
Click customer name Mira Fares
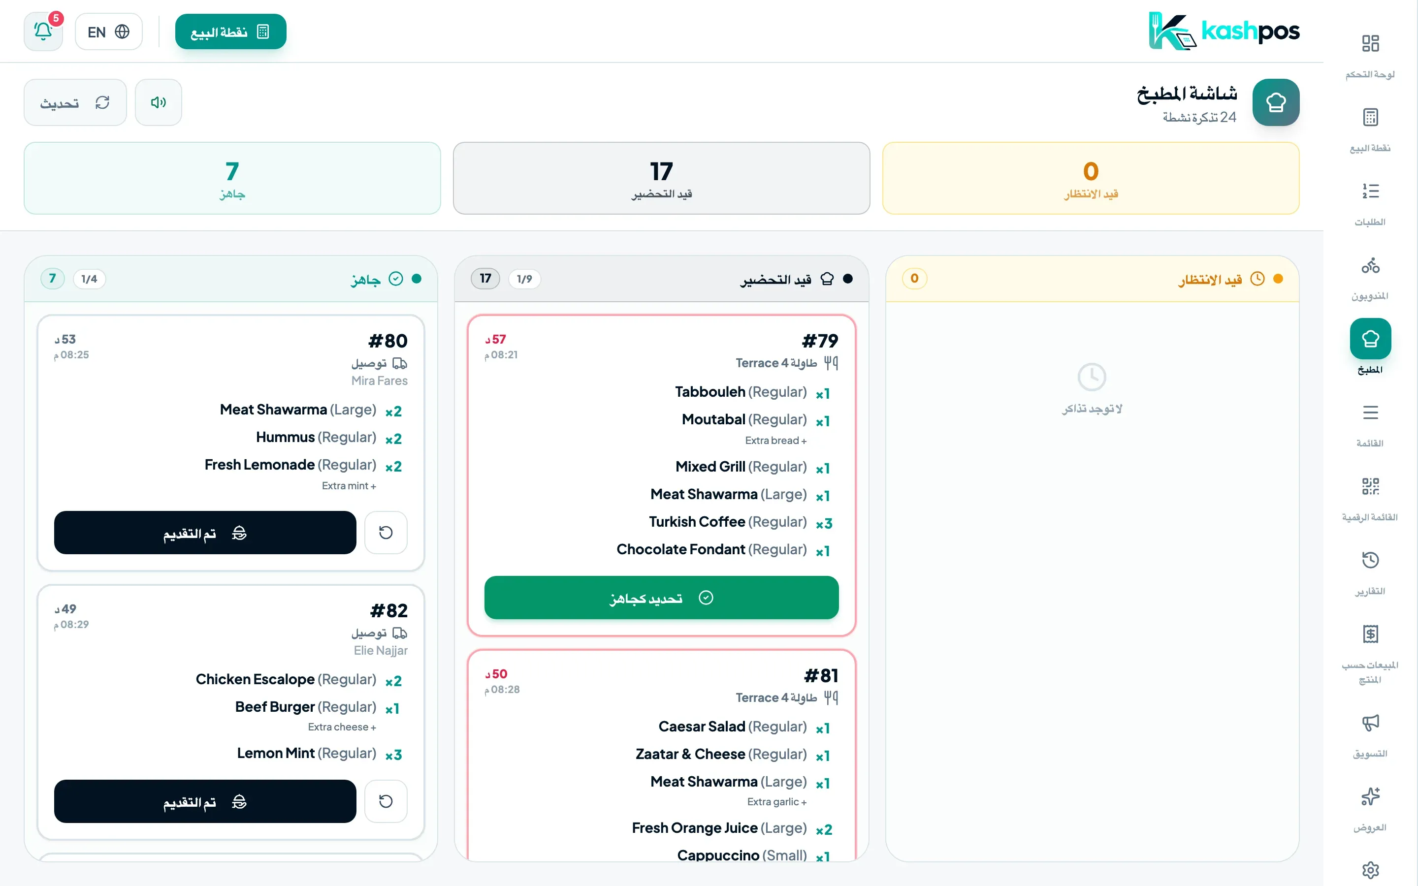[379, 381]
